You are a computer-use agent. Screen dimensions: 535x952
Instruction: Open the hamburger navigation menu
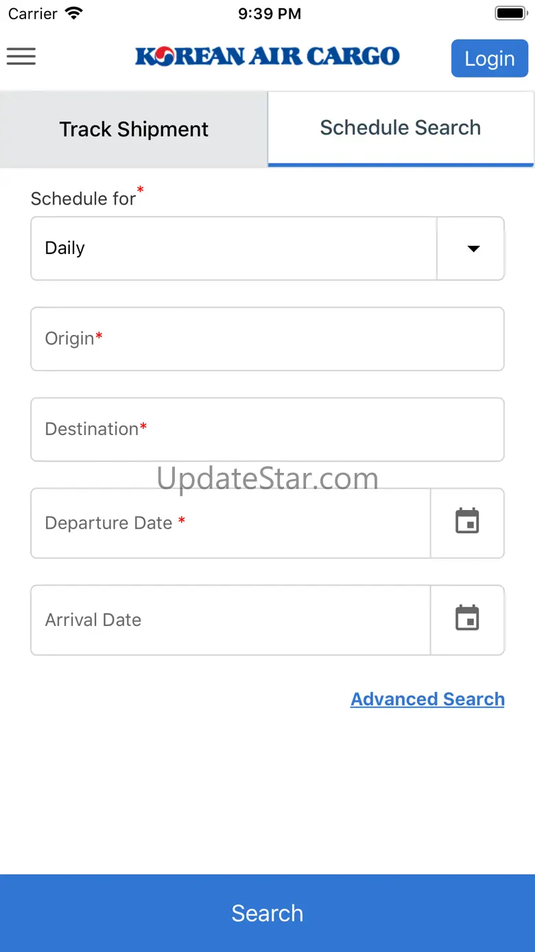[21, 56]
